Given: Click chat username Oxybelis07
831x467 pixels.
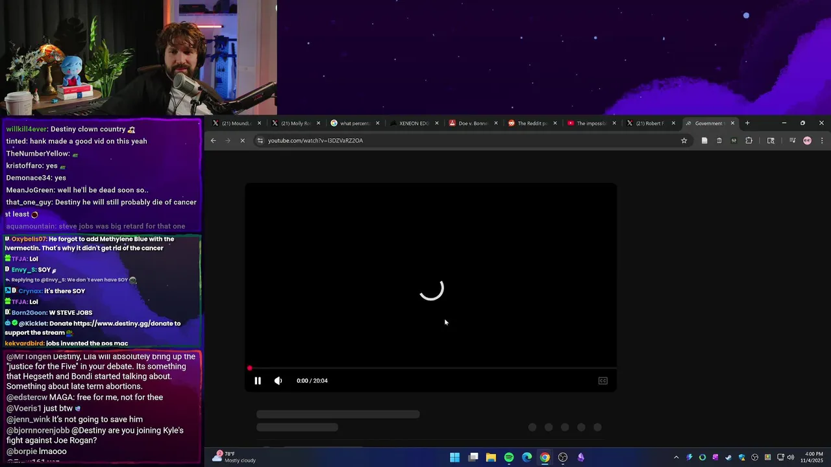Looking at the screenshot, I should (28, 239).
